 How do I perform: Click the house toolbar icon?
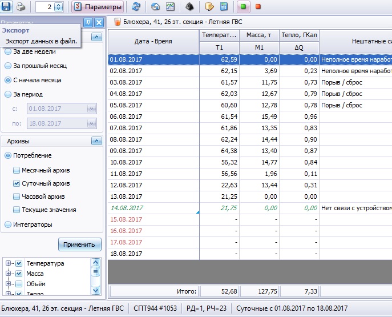tap(156, 7)
